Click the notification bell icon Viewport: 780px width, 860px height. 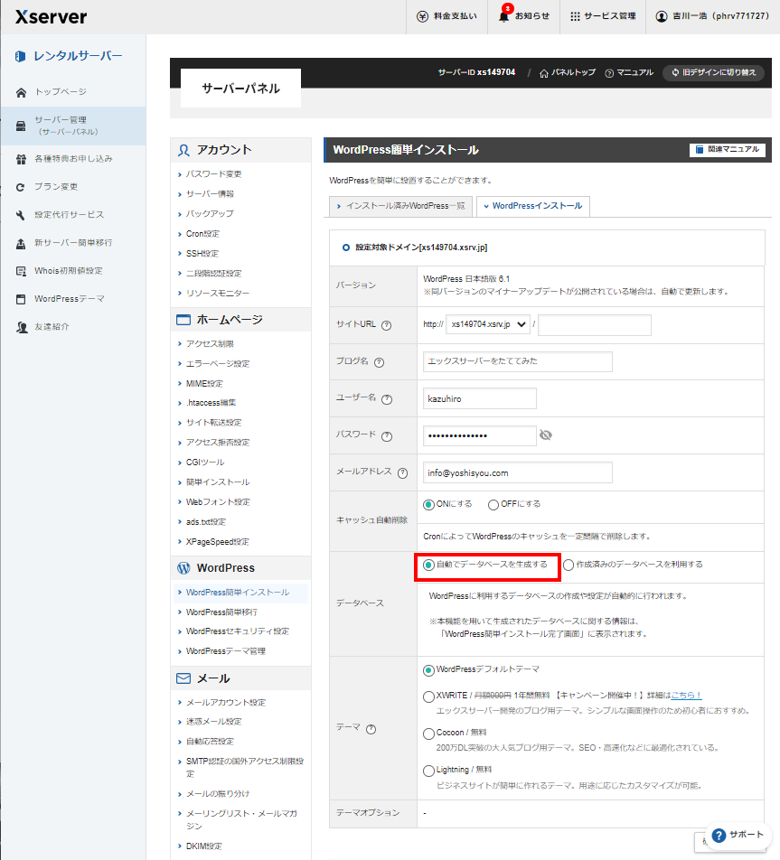click(x=504, y=16)
